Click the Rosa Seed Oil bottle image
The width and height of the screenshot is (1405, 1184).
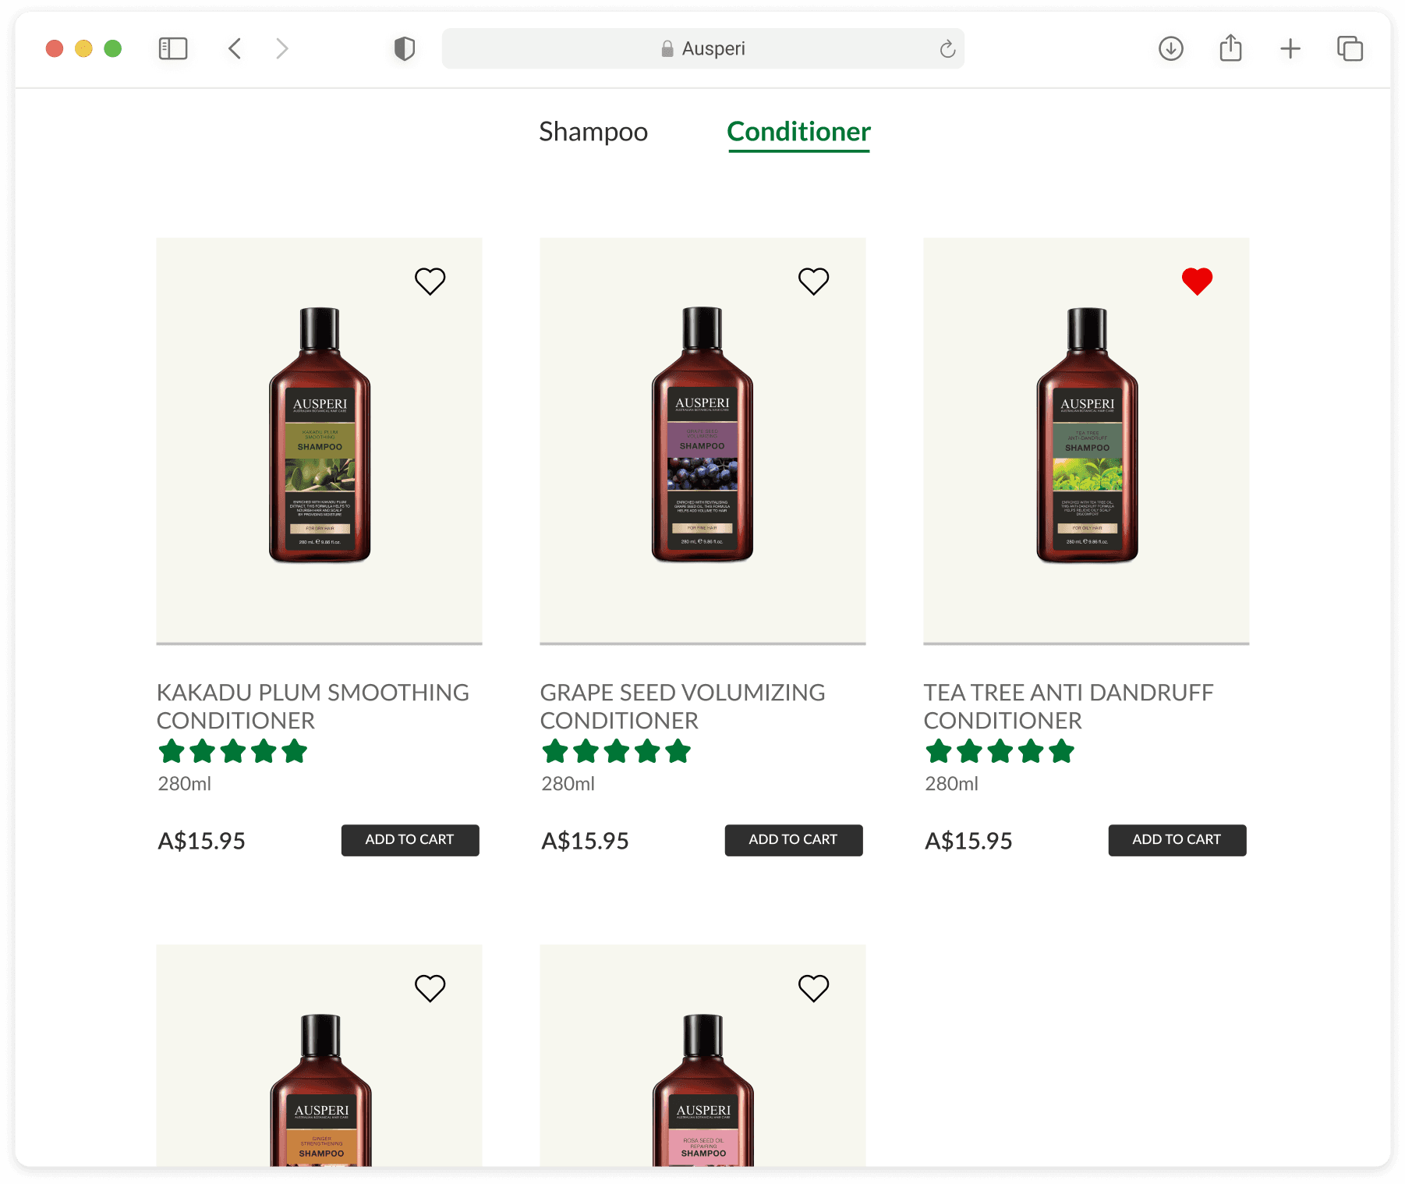click(x=703, y=1090)
